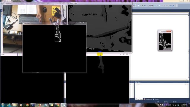190x107 pixels.
Task: Open the editor toolbar overflow options dropdown
Action: 177,5
